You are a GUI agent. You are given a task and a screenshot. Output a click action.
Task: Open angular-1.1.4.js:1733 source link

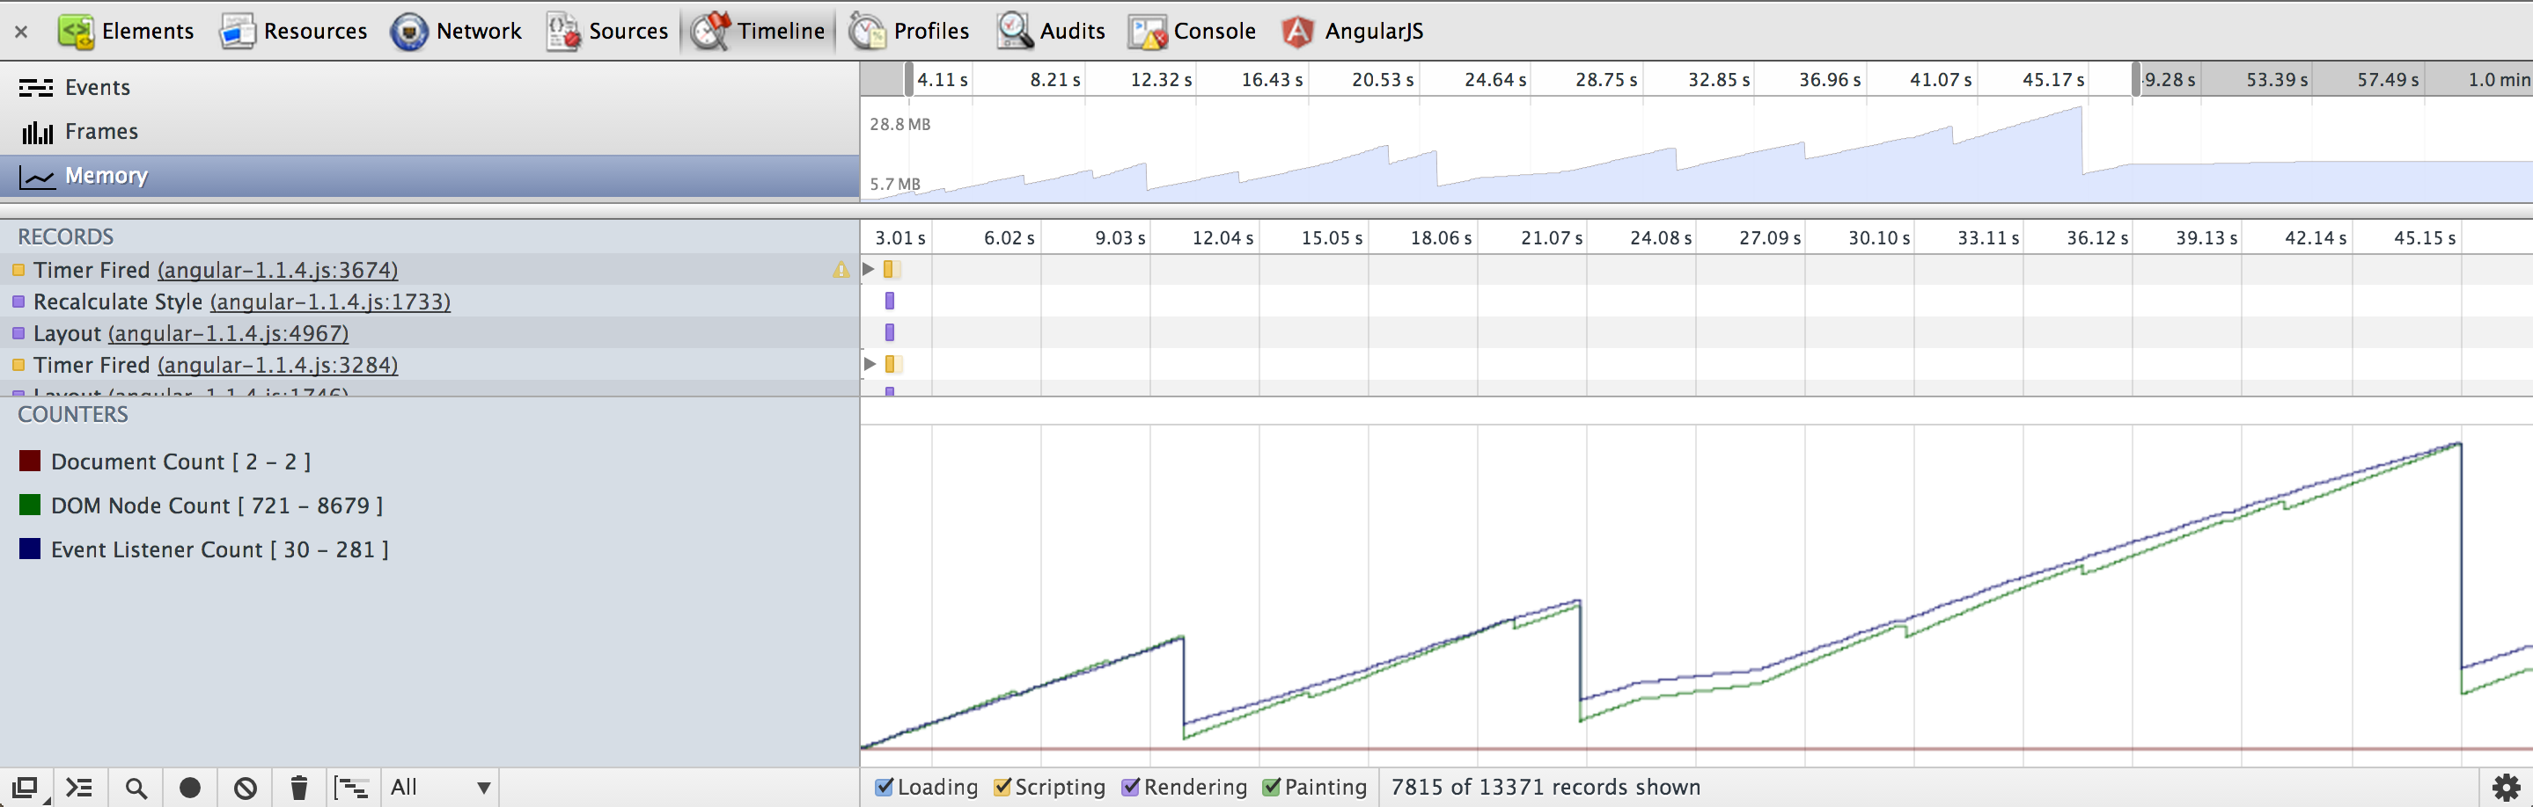(330, 302)
